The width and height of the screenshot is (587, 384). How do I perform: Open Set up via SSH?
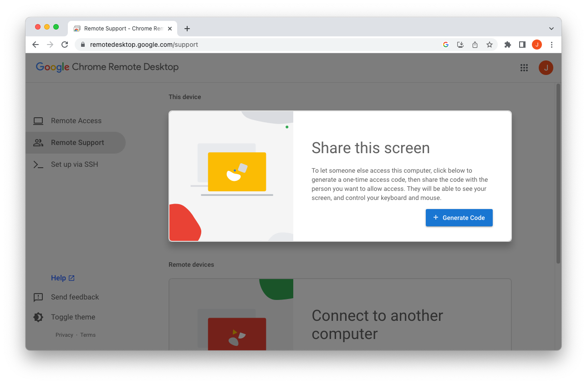point(76,165)
